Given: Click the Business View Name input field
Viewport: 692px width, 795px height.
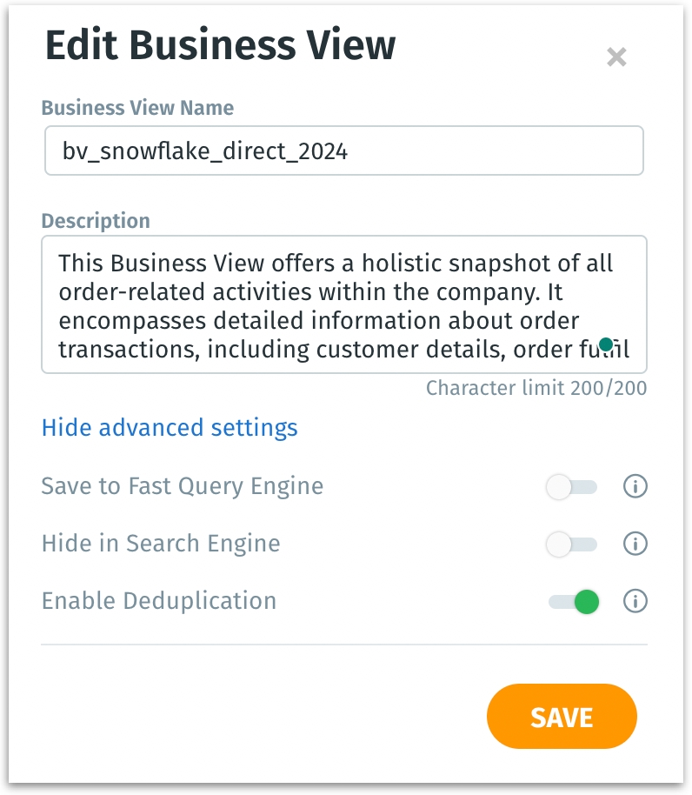Looking at the screenshot, I should [x=344, y=150].
